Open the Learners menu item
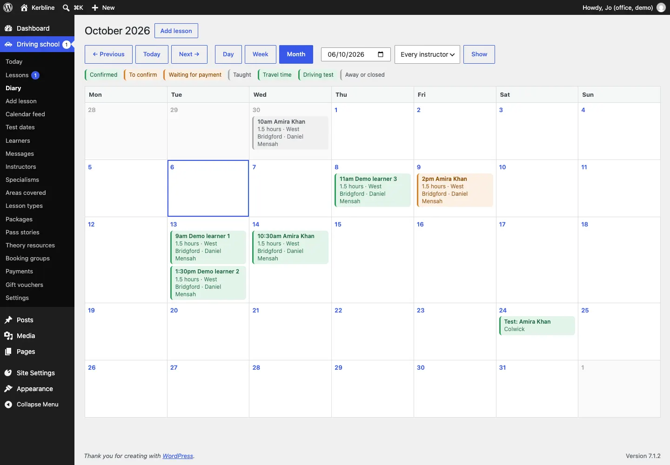 pyautogui.click(x=18, y=141)
